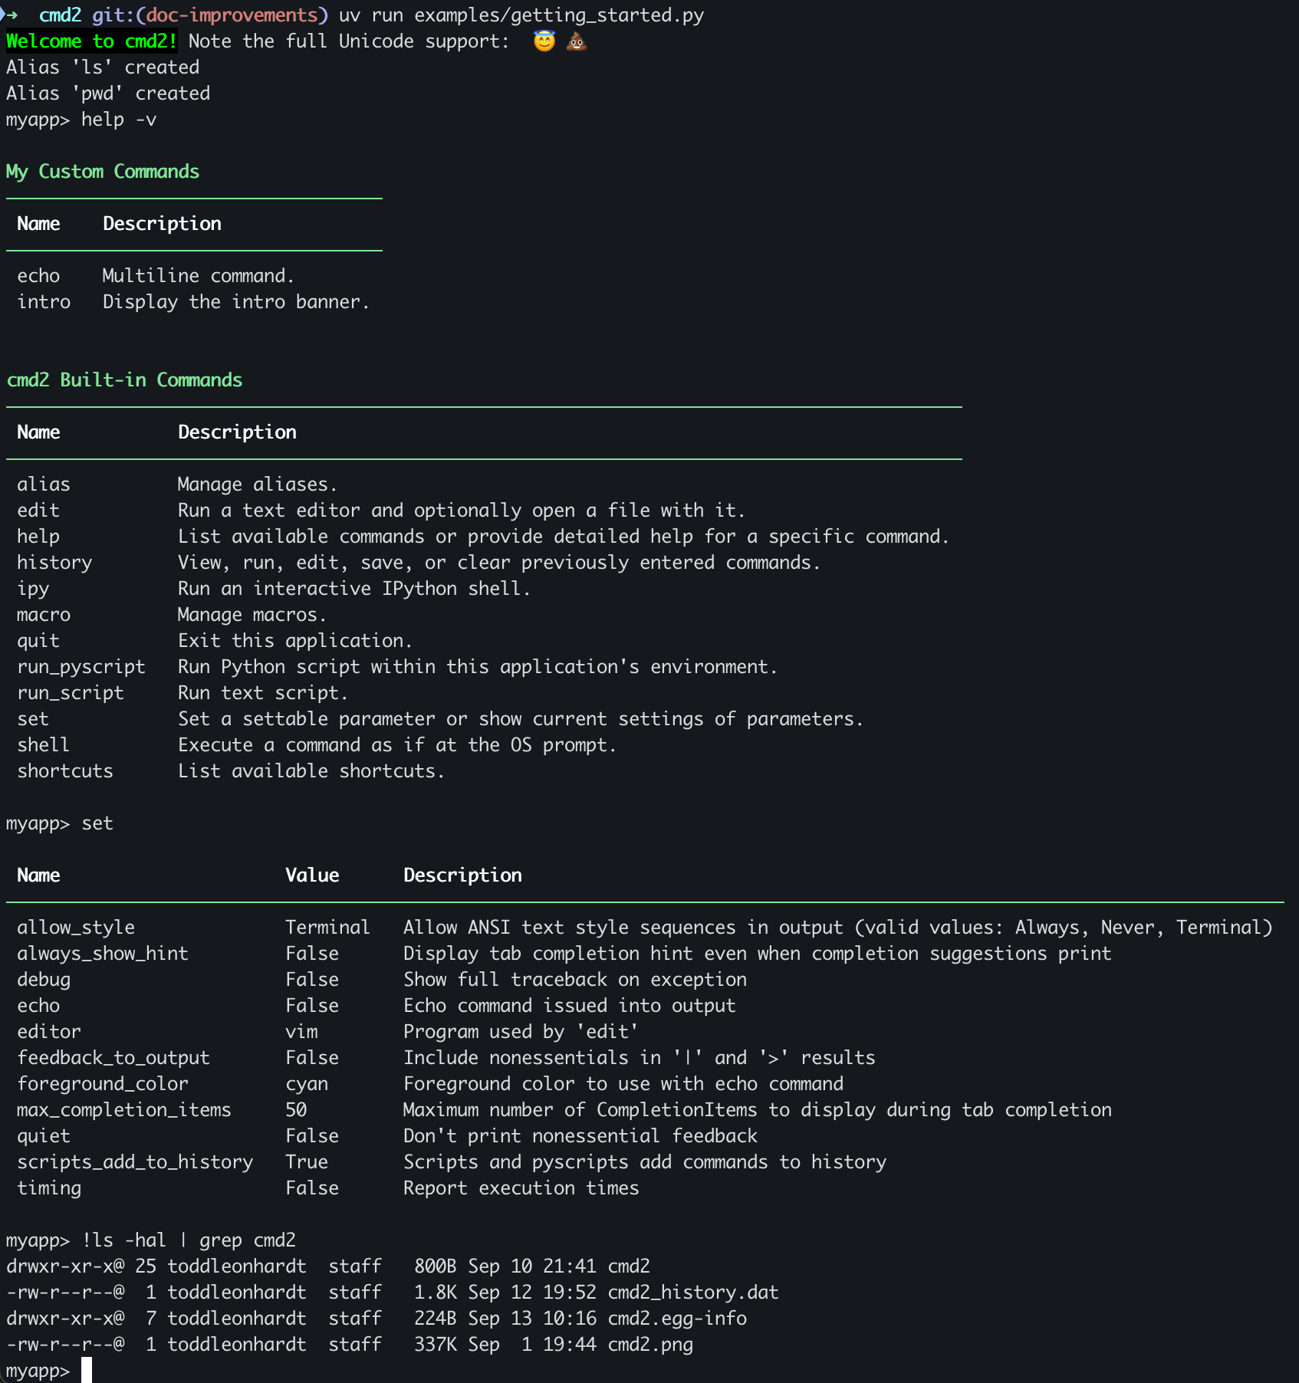This screenshot has width=1299, height=1383.
Task: Select the "My Custom Commands" heading
Action: point(103,172)
